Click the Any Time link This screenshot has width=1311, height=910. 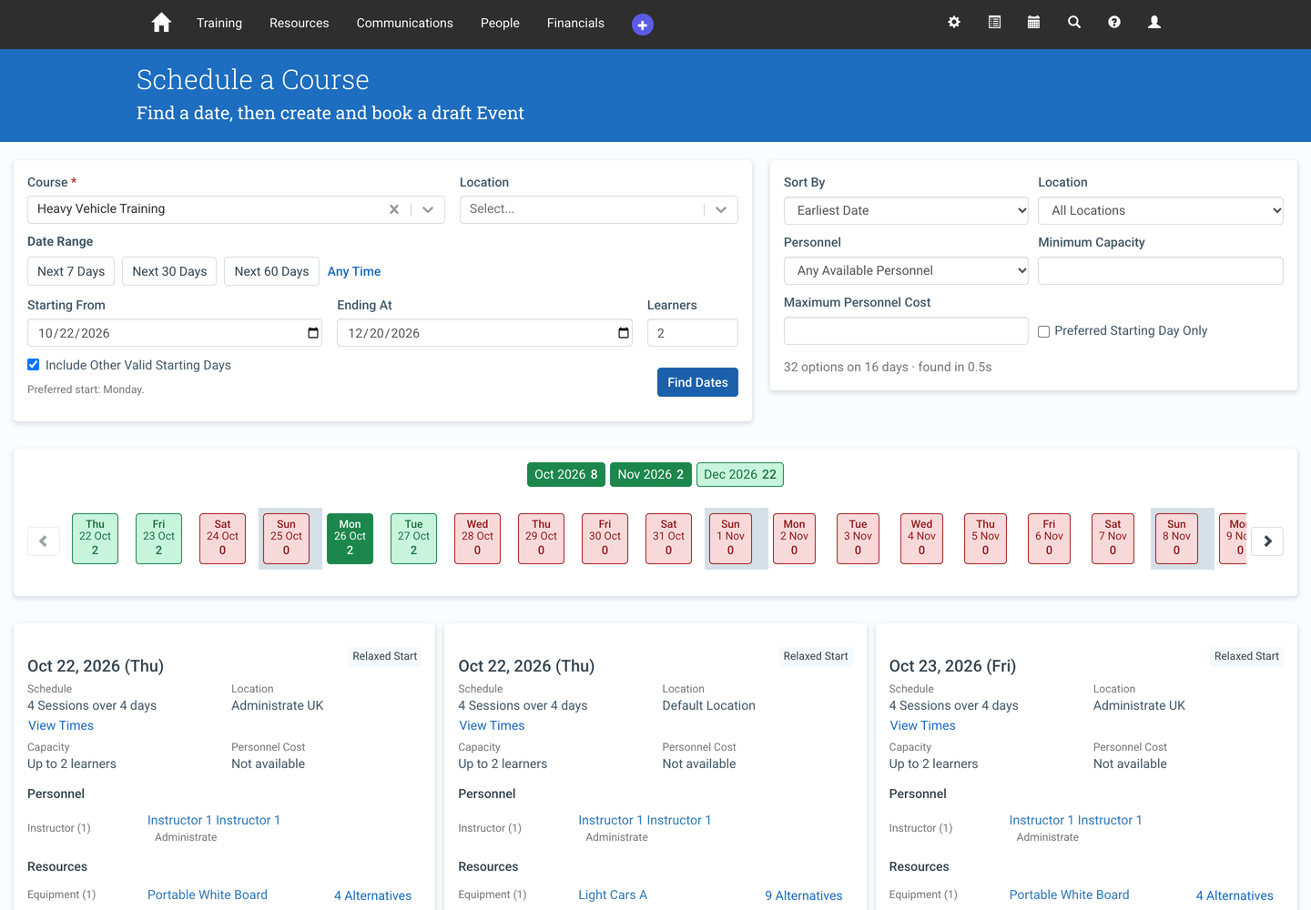coord(354,271)
